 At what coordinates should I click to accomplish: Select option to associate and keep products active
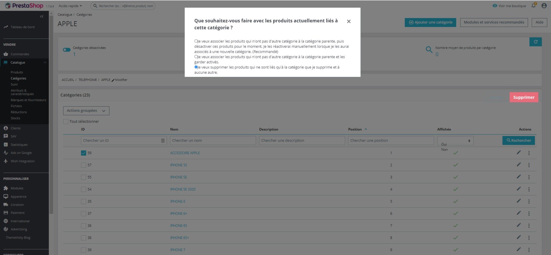(x=196, y=57)
